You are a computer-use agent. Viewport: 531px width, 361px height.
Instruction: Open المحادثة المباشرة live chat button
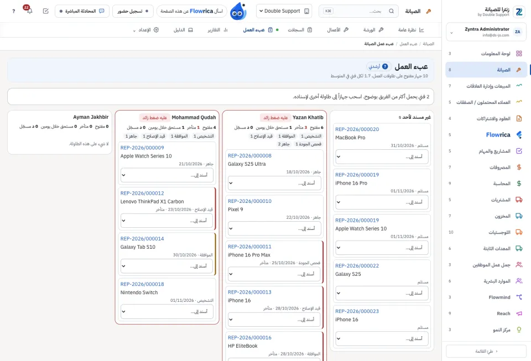[82, 11]
